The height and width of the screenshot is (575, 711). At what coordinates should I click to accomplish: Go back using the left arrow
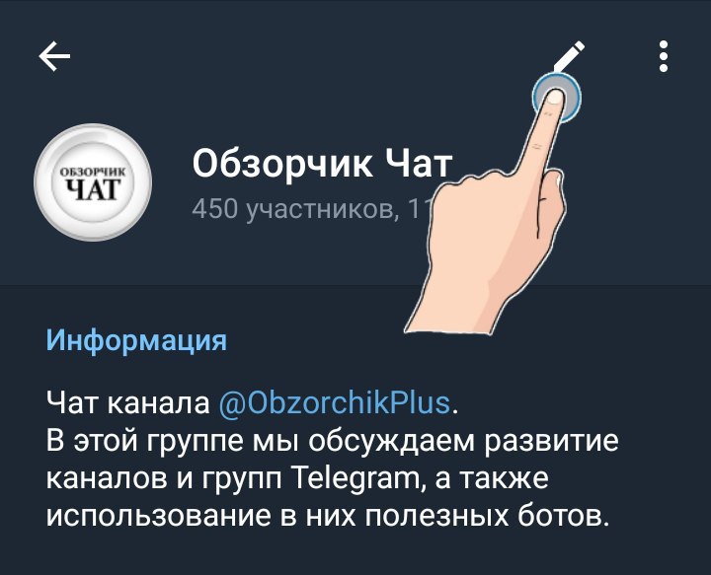[x=54, y=56]
